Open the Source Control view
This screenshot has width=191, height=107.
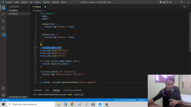coord(3,21)
